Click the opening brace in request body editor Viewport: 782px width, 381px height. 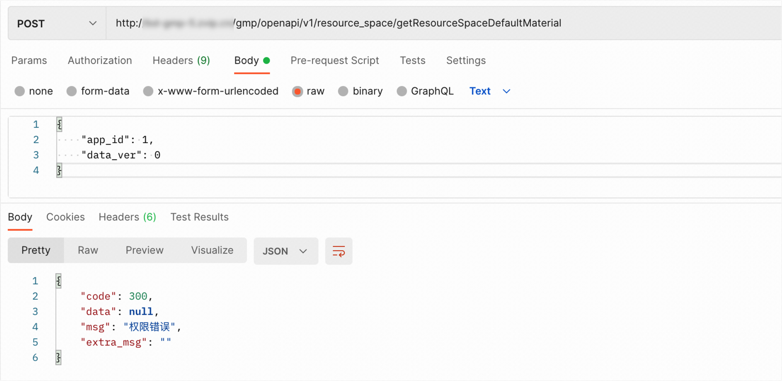point(59,124)
